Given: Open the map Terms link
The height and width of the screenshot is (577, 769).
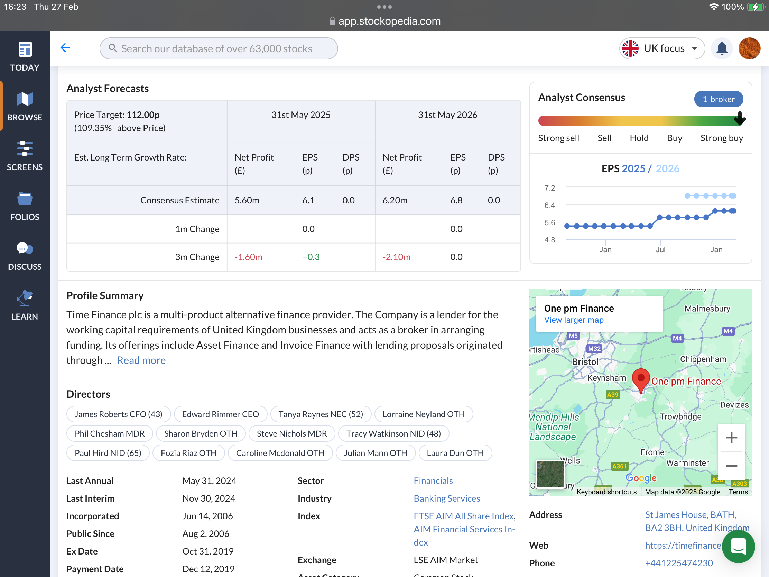Looking at the screenshot, I should 738,492.
